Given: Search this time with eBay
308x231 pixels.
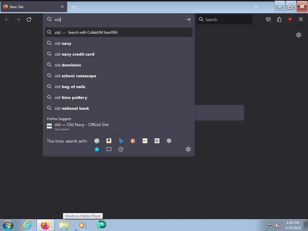Looking at the screenshot, I should pos(145,141).
